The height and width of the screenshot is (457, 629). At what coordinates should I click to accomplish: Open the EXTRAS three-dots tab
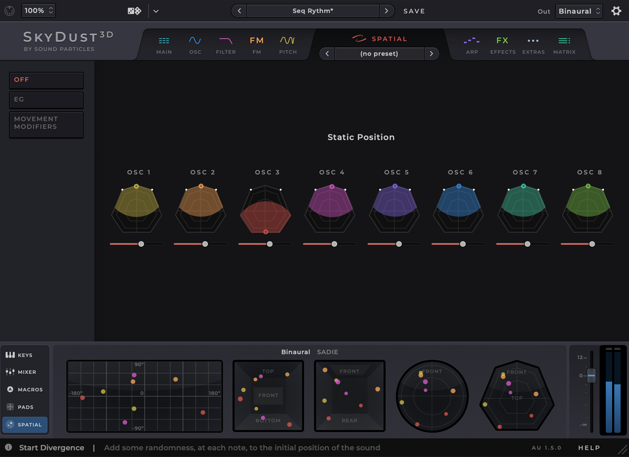tap(533, 45)
